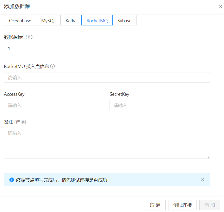Click the 测试连接 button
The image size is (224, 212).
tap(182, 205)
